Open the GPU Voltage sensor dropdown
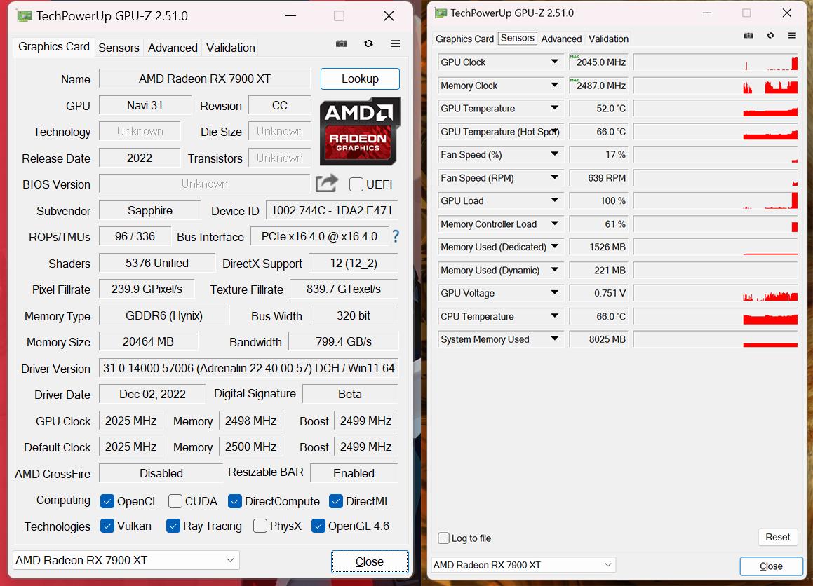This screenshot has width=813, height=586. point(554,292)
